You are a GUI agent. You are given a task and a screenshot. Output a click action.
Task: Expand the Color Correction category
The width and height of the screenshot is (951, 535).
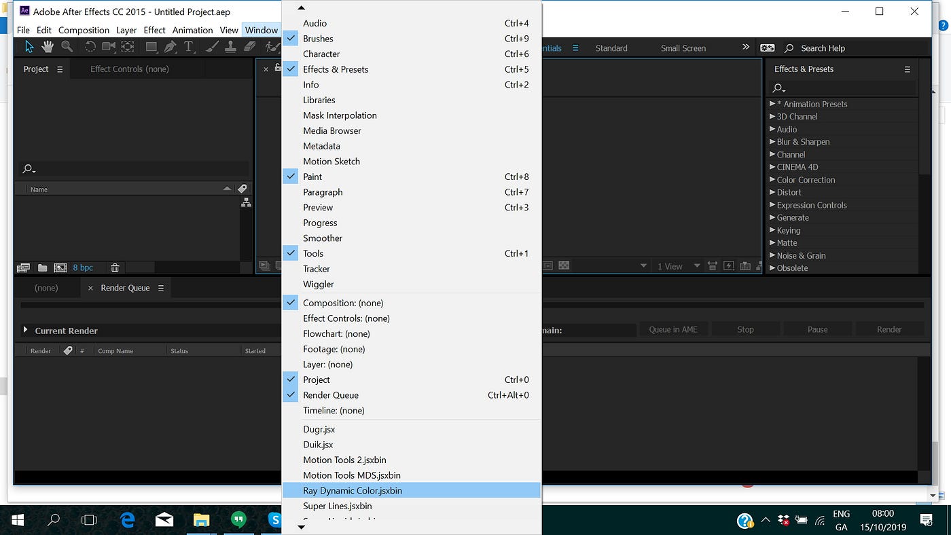pos(772,179)
